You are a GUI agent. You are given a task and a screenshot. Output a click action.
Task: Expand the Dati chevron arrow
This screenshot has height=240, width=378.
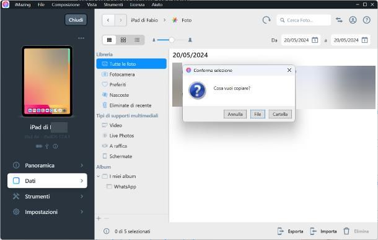(x=82, y=180)
